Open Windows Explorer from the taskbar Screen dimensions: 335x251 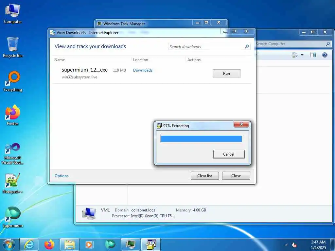70,244
